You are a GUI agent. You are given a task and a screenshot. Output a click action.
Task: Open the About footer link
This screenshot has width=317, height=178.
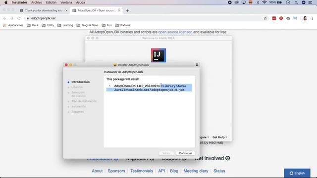click(97, 171)
